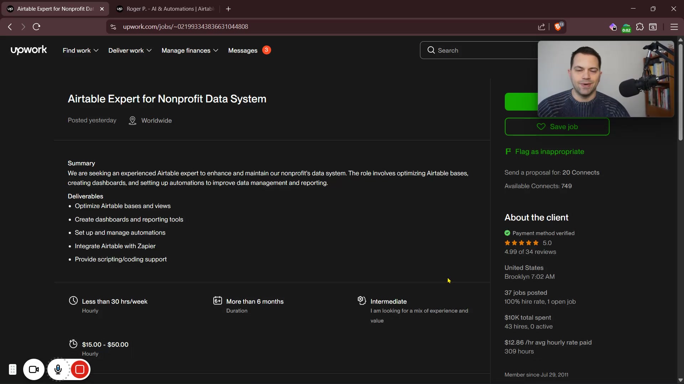Click the Upwork logo
Screen dimensions: 684x384
pos(28,50)
